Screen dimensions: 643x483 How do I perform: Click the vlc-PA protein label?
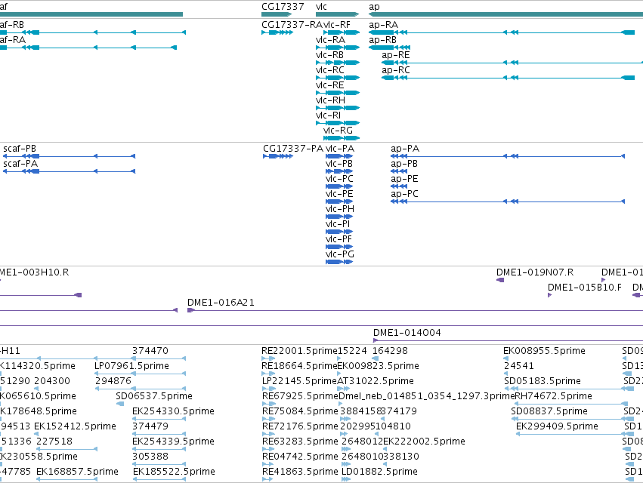(339, 149)
